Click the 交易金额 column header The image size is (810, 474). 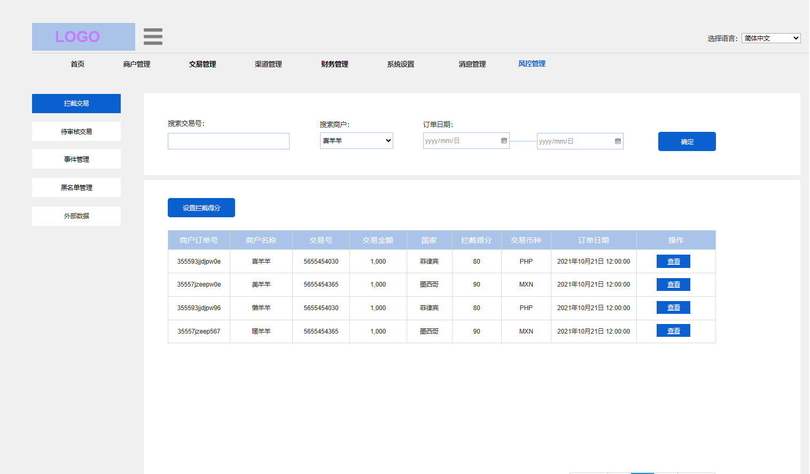(x=378, y=240)
